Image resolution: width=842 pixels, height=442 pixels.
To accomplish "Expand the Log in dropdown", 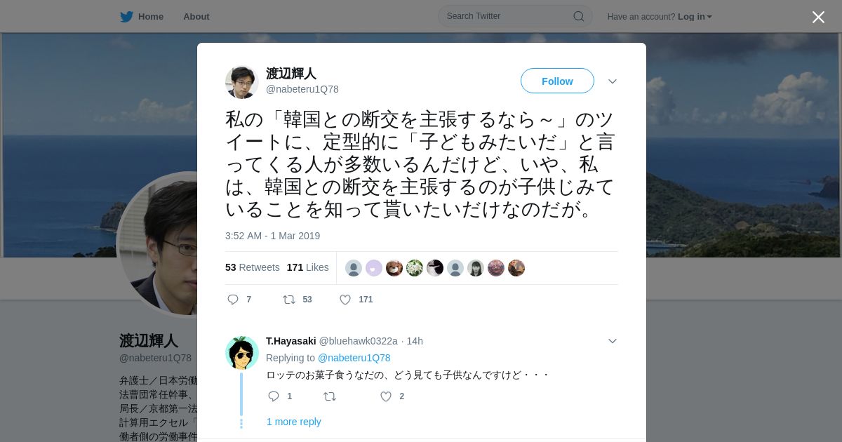I will (x=695, y=17).
